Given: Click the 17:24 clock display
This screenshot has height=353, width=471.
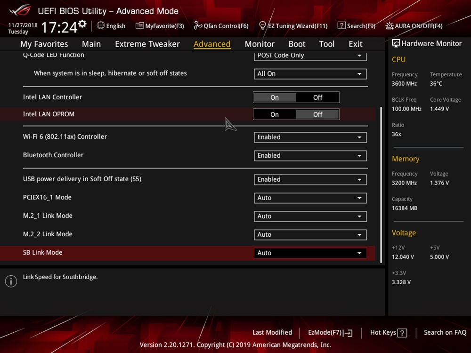Looking at the screenshot, I should click(59, 28).
